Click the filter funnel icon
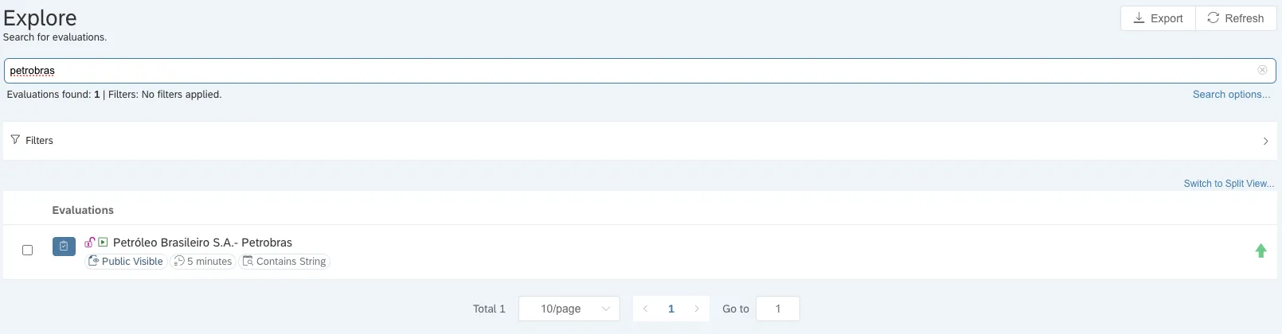This screenshot has width=1282, height=334. point(15,140)
